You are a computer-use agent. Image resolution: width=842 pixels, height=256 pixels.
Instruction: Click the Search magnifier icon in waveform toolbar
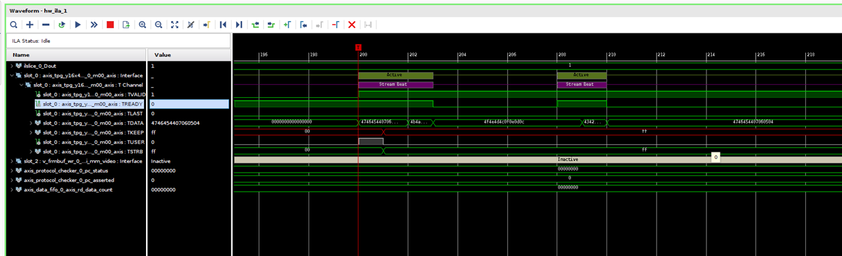[x=14, y=24]
